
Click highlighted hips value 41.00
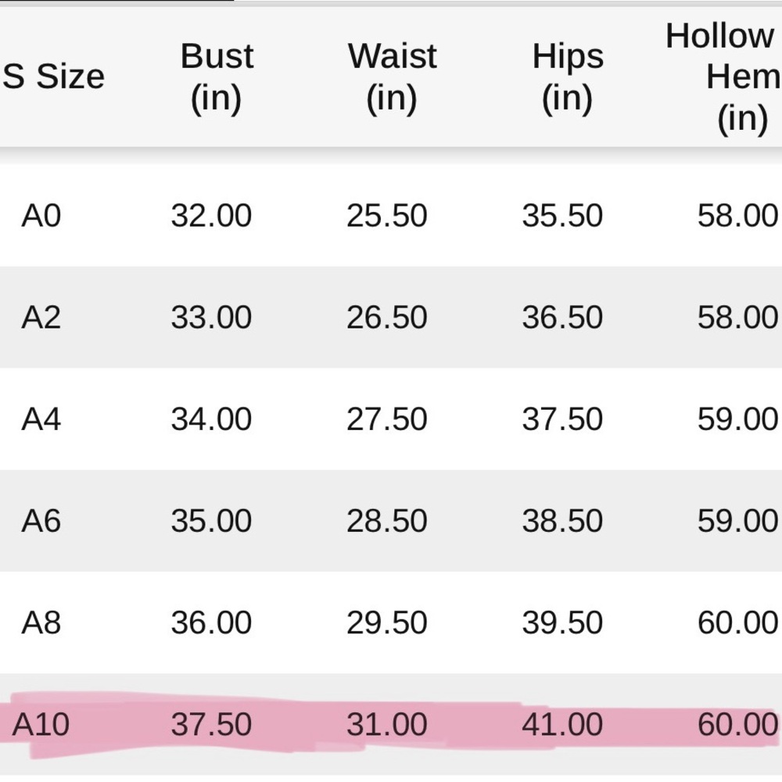pos(562,724)
